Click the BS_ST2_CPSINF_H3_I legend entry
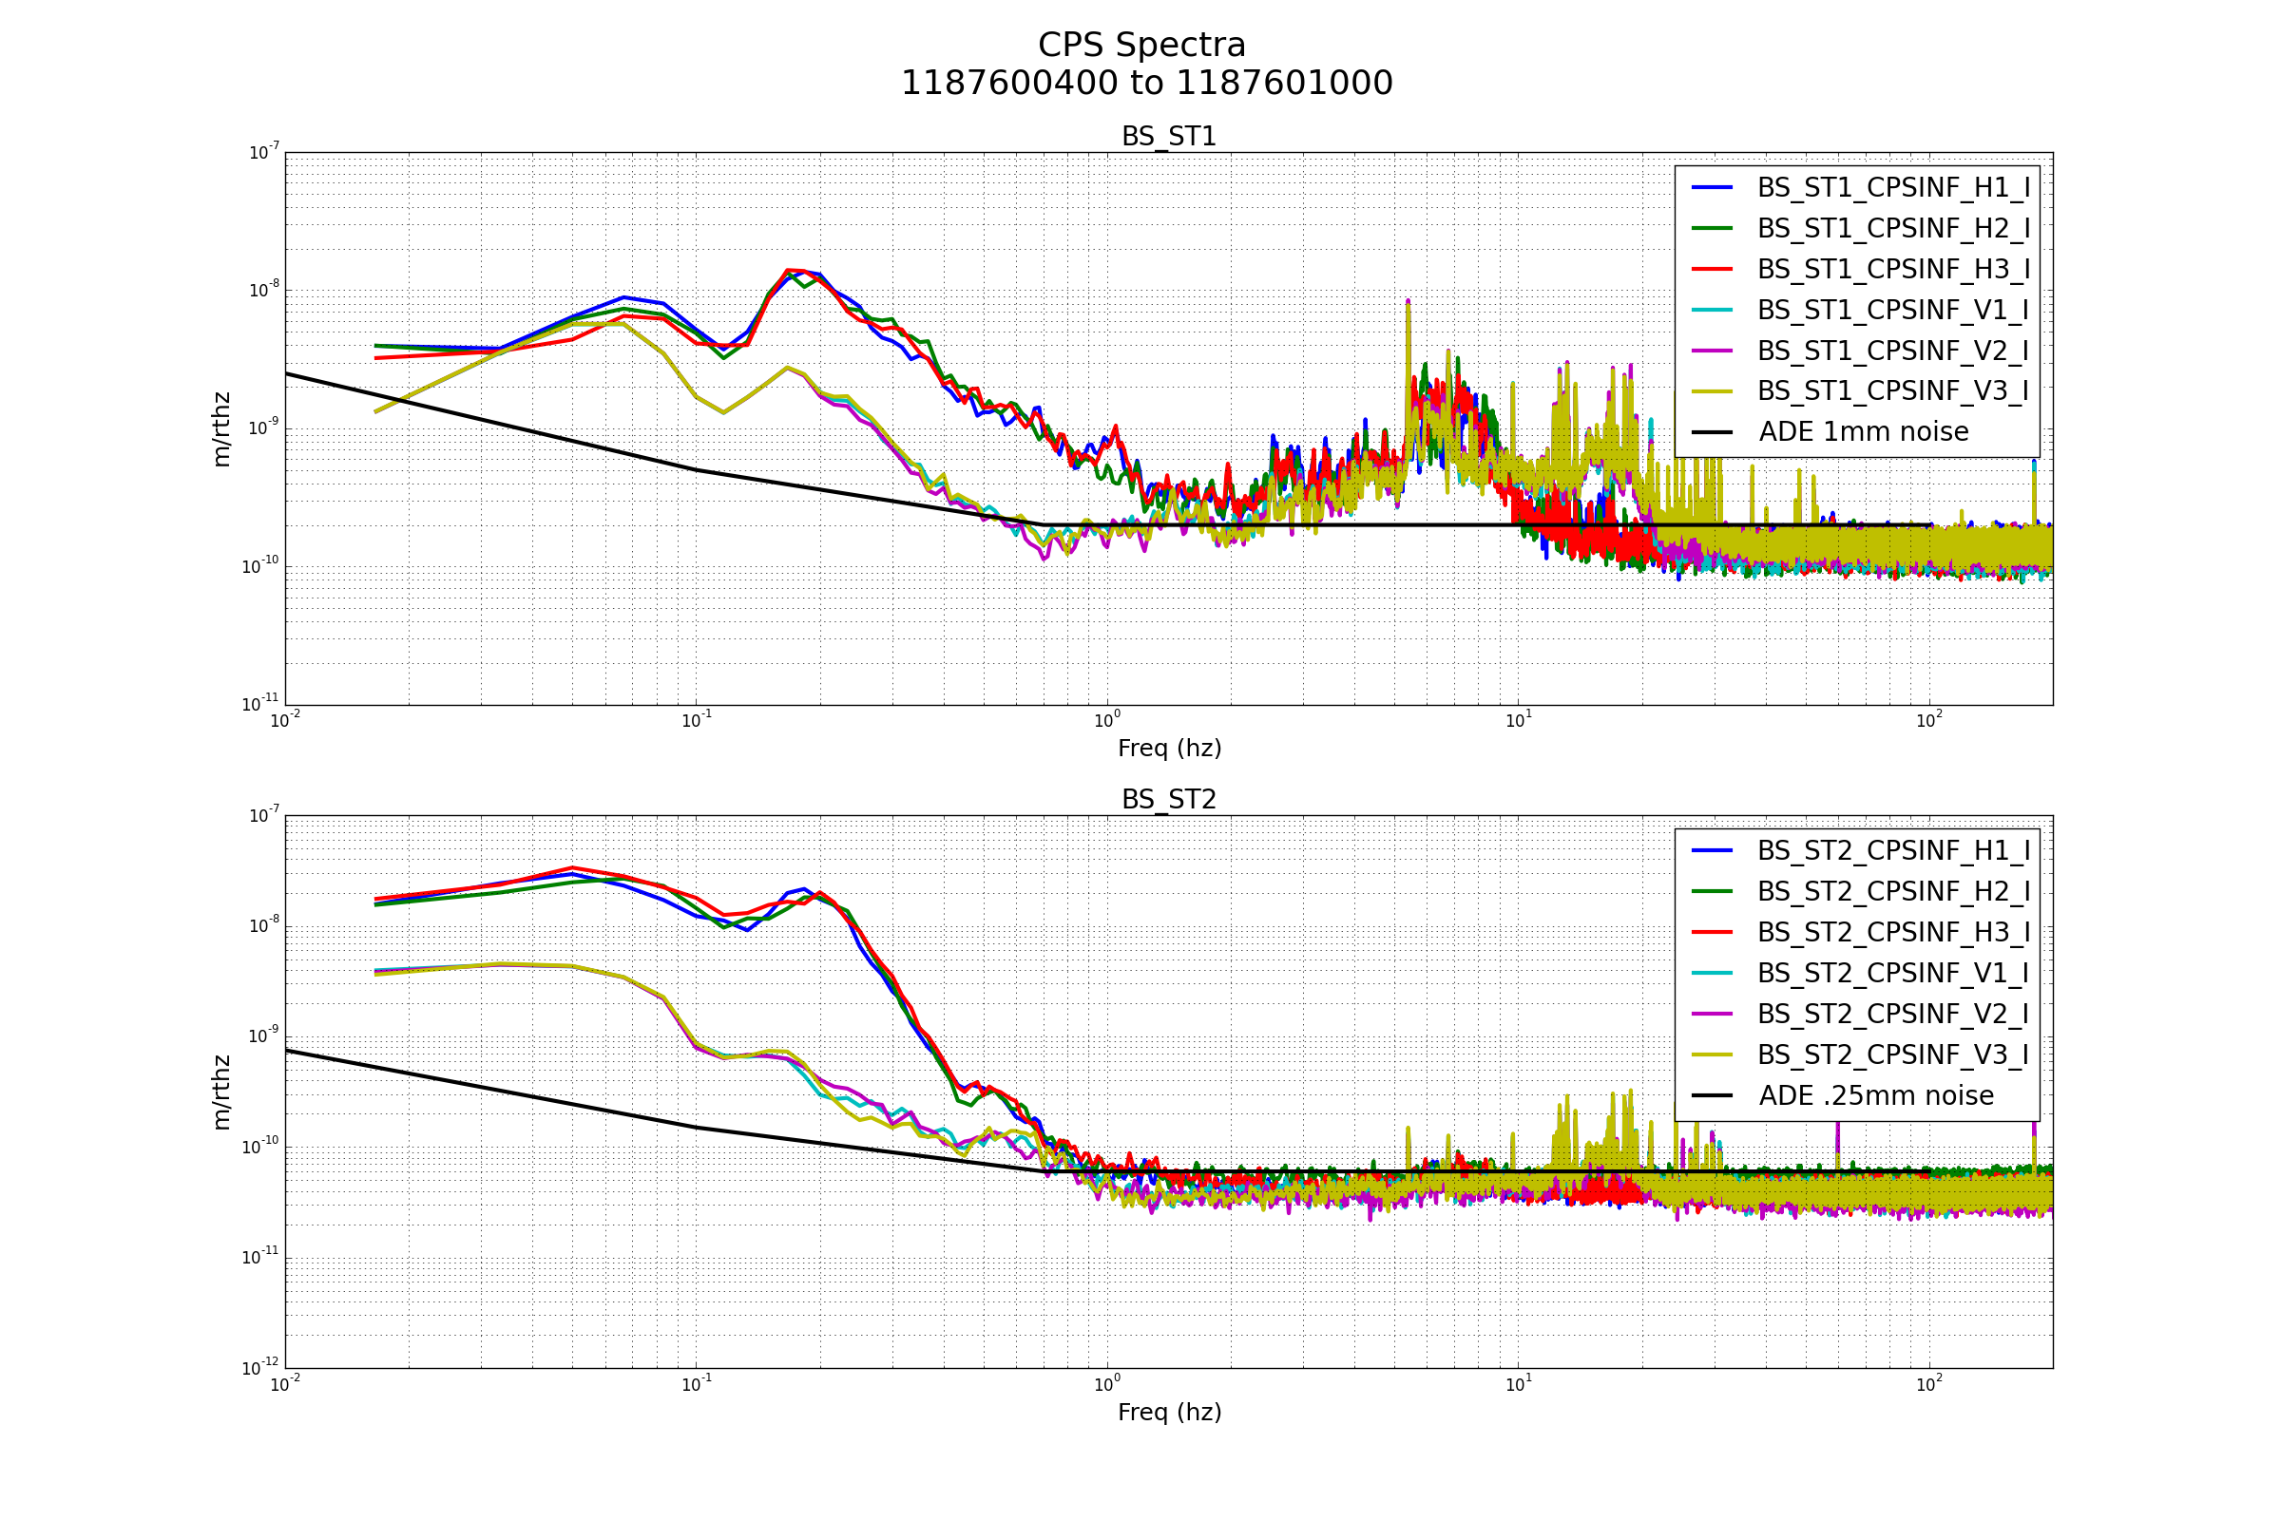Image resolution: width=2281 pixels, height=1520 pixels. tap(1892, 933)
